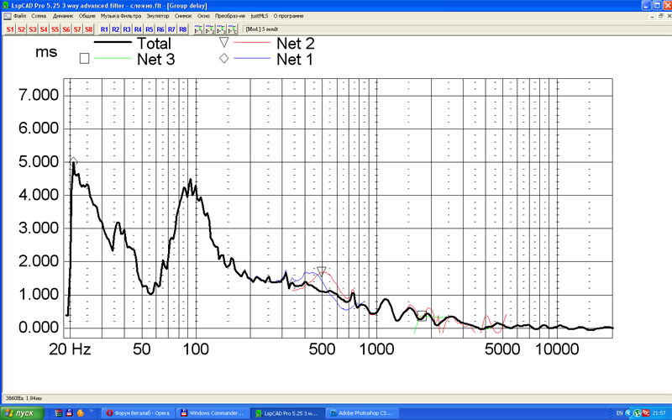Screen dimensions: 672x420
Task: Open the Windows пуск start button
Action: coord(22,413)
